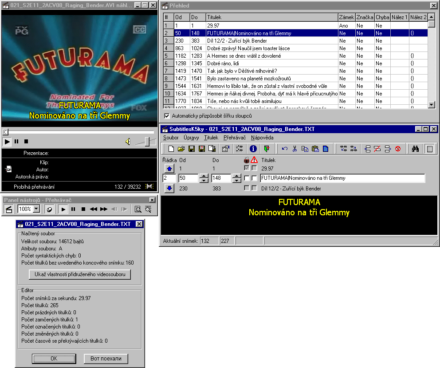Open a subtitle file using the folder icon
The width and height of the screenshot is (440, 368).
coord(181,149)
